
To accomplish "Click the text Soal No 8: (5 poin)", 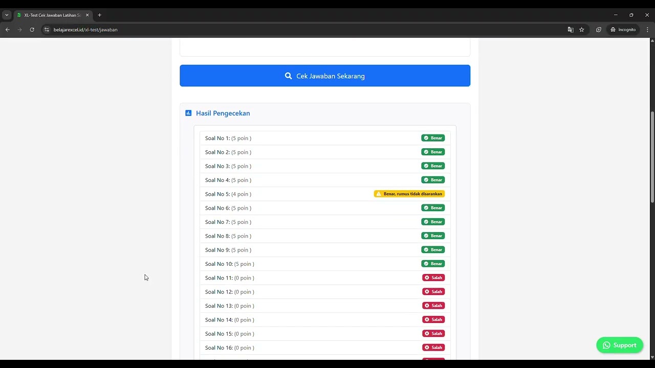I will click(228, 236).
